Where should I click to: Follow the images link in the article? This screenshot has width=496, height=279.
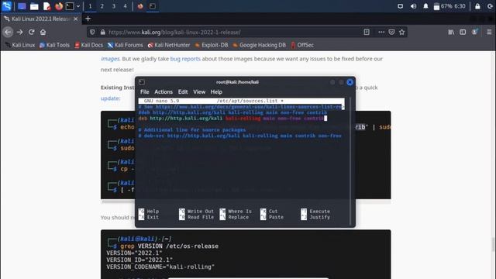(110, 59)
